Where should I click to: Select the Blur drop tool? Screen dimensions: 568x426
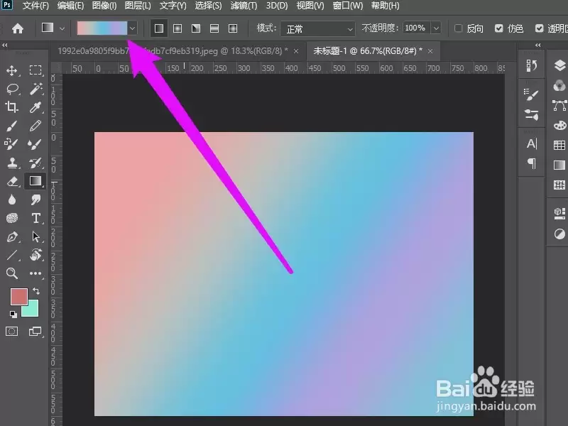12,200
